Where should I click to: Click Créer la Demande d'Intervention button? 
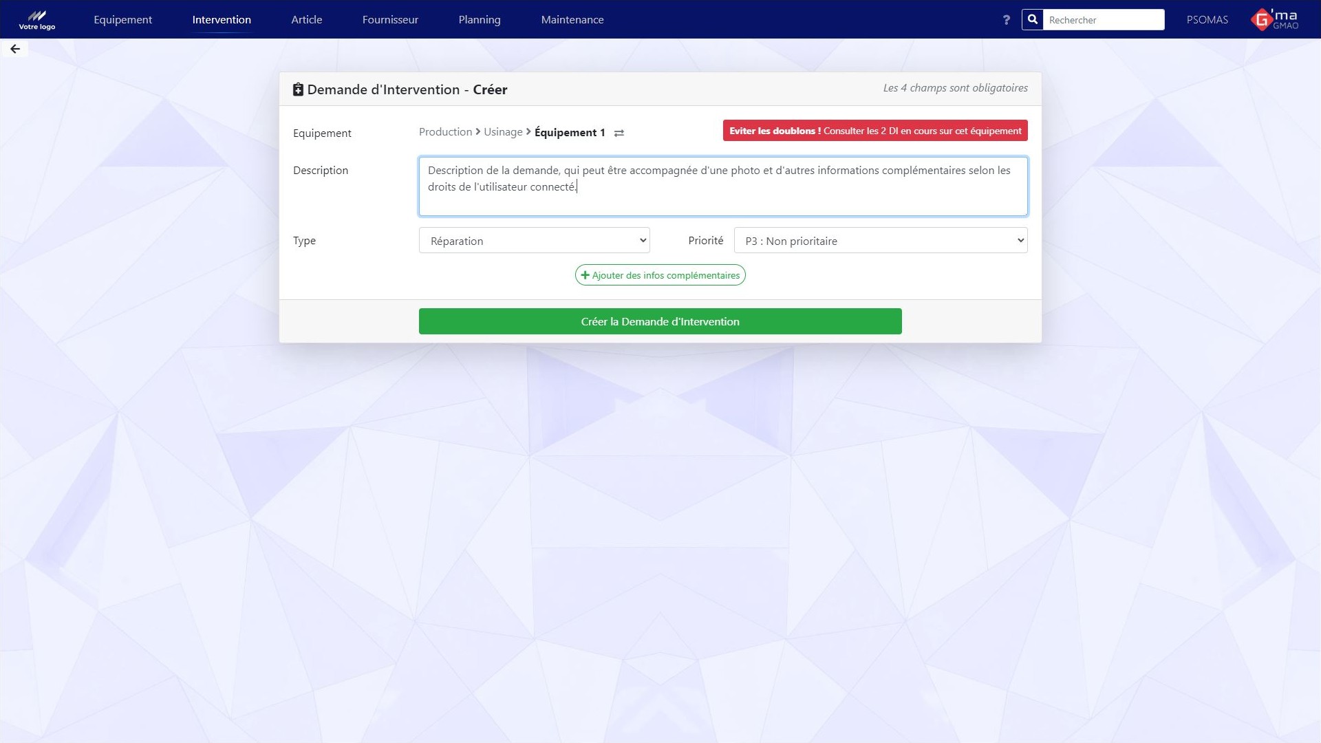pos(660,321)
